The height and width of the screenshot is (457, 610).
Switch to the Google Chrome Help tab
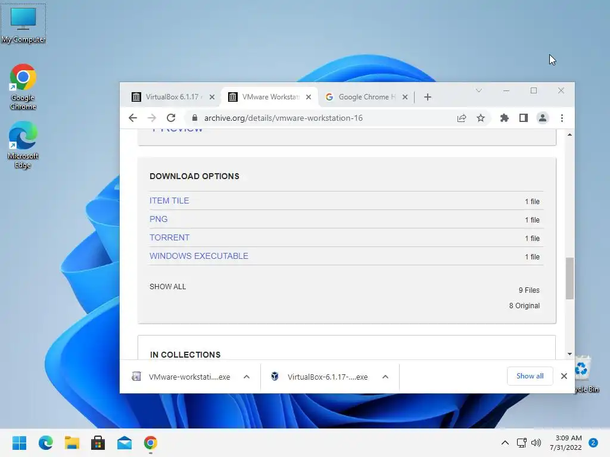[366, 97]
